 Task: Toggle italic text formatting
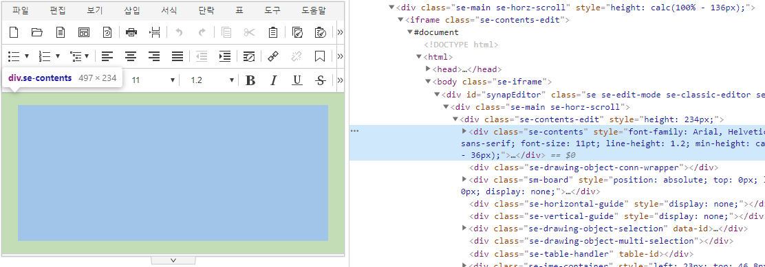click(274, 80)
